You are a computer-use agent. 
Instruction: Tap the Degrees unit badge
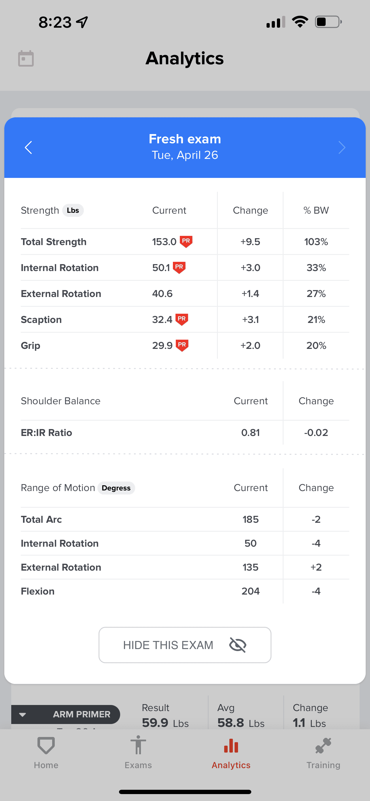tap(116, 488)
